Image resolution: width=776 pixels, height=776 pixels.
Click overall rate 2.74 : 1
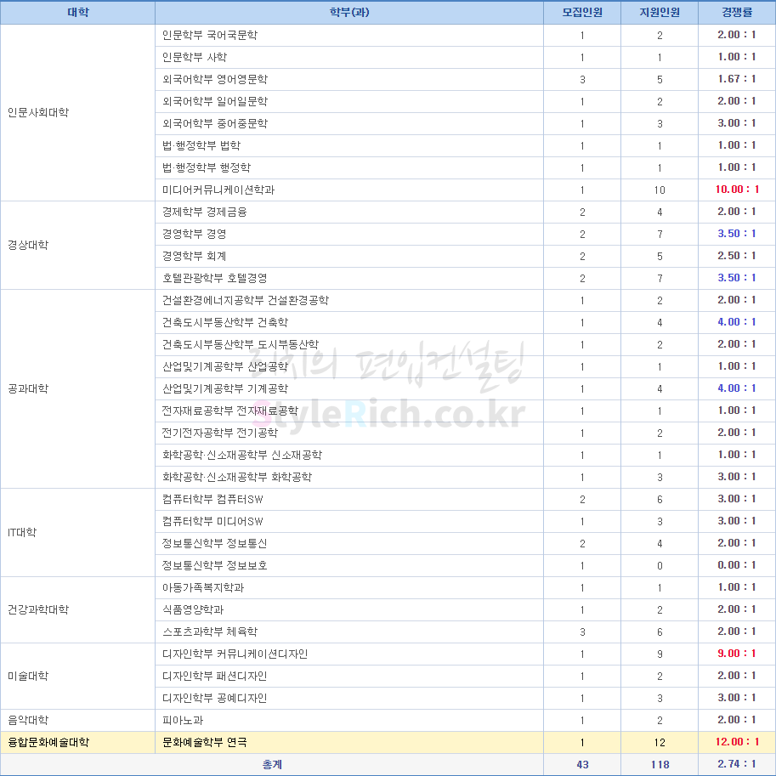[737, 764]
